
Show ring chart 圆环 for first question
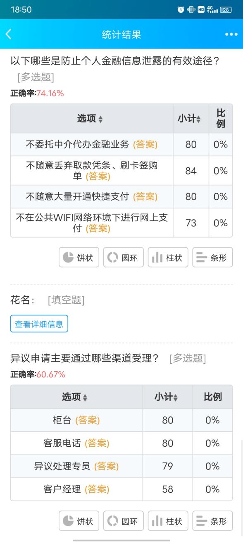pos(124,257)
